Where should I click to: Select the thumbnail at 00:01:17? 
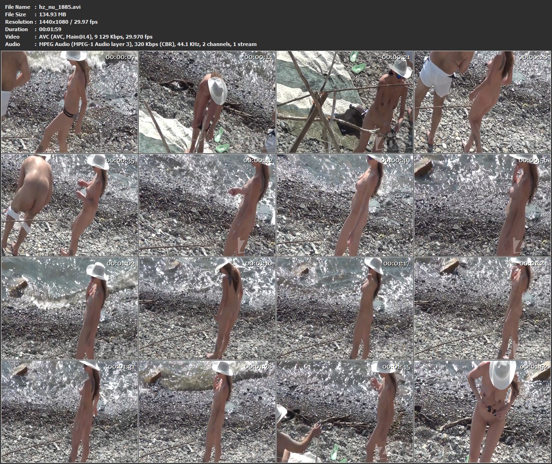[345, 308]
